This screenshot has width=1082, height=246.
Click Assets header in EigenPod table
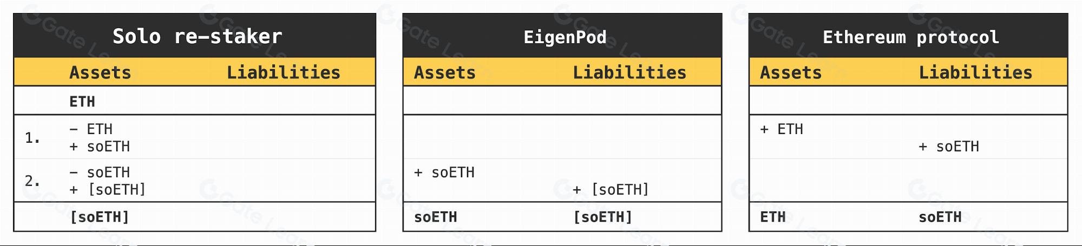444,72
